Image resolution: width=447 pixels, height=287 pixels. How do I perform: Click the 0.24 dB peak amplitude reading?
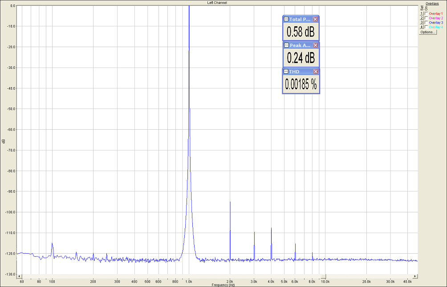click(x=301, y=58)
